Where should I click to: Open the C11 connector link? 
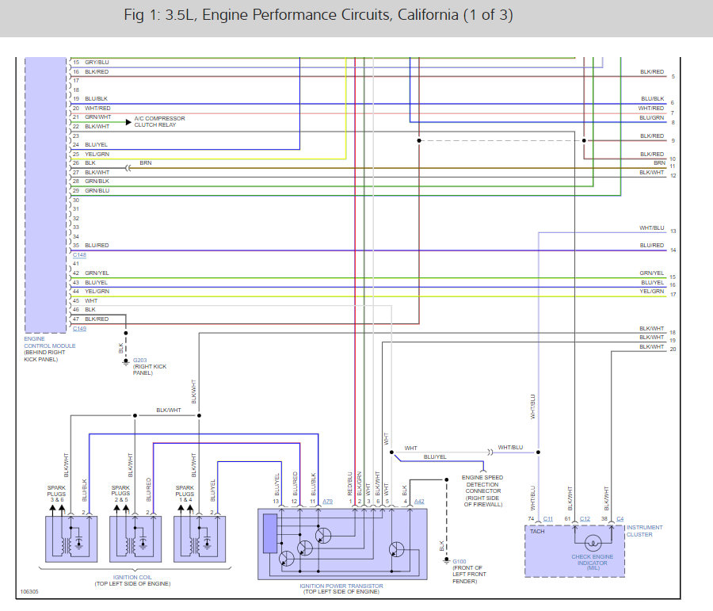tap(548, 518)
